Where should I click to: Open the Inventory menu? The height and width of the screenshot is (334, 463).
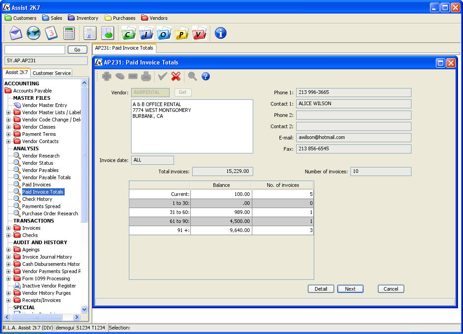[83, 18]
